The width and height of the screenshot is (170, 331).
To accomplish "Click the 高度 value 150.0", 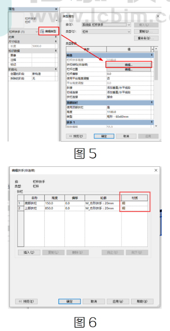I will 54,204.
